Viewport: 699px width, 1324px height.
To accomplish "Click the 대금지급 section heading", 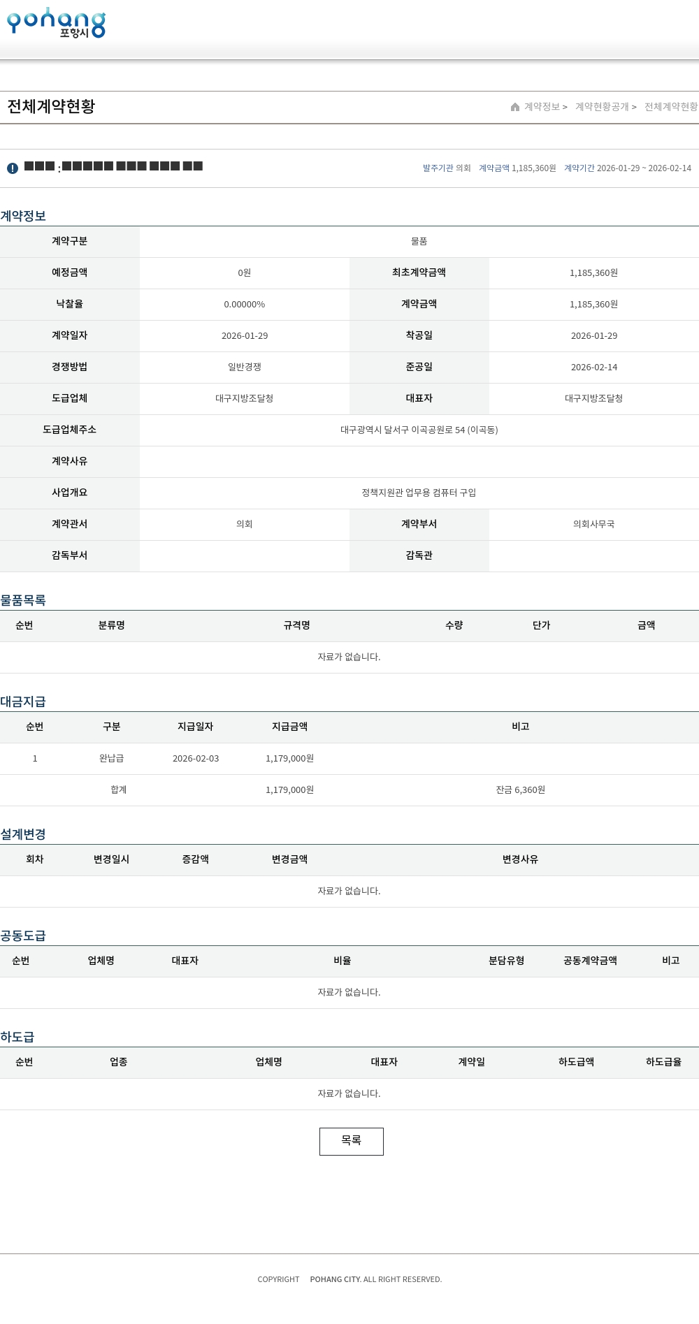I will (x=23, y=701).
